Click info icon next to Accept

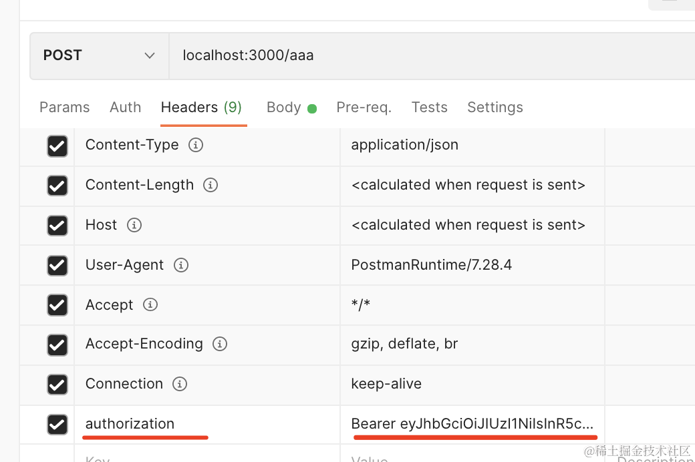[150, 305]
